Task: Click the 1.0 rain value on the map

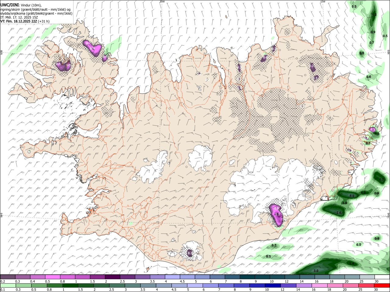Action: (345, 203)
